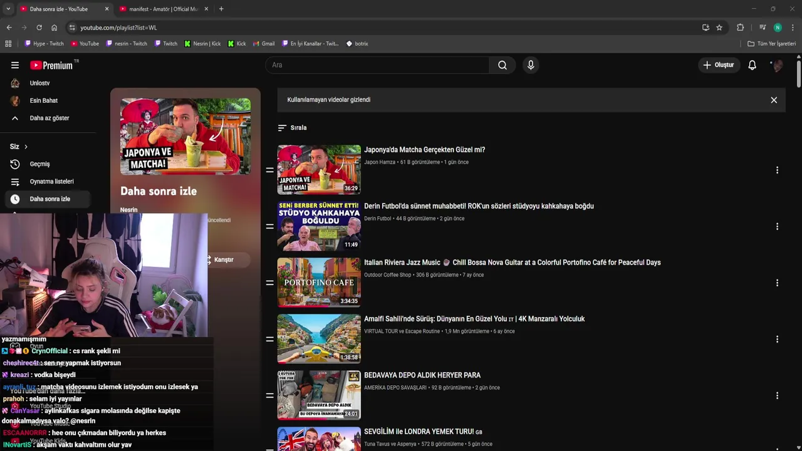
Task: Open browser tab search dropdown
Action: (x=8, y=9)
